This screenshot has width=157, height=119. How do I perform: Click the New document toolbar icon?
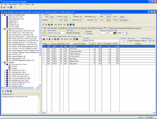[x=2, y=8]
